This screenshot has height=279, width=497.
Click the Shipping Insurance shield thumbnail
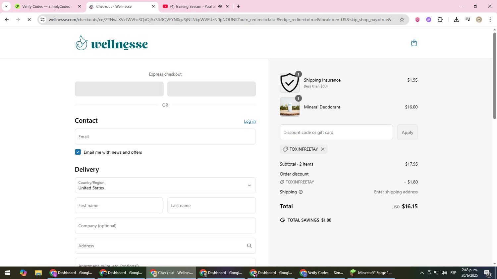click(x=290, y=83)
